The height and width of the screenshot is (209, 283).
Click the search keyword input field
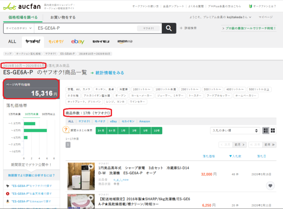tap(86, 28)
